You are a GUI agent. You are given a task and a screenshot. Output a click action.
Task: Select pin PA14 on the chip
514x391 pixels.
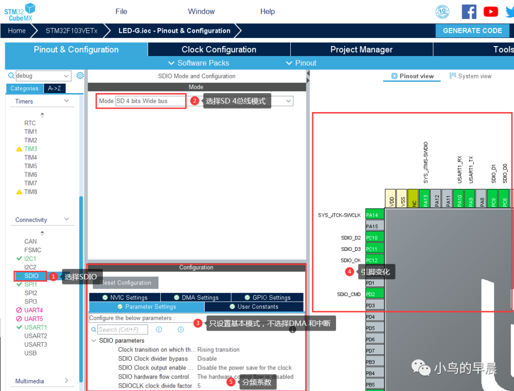click(375, 215)
